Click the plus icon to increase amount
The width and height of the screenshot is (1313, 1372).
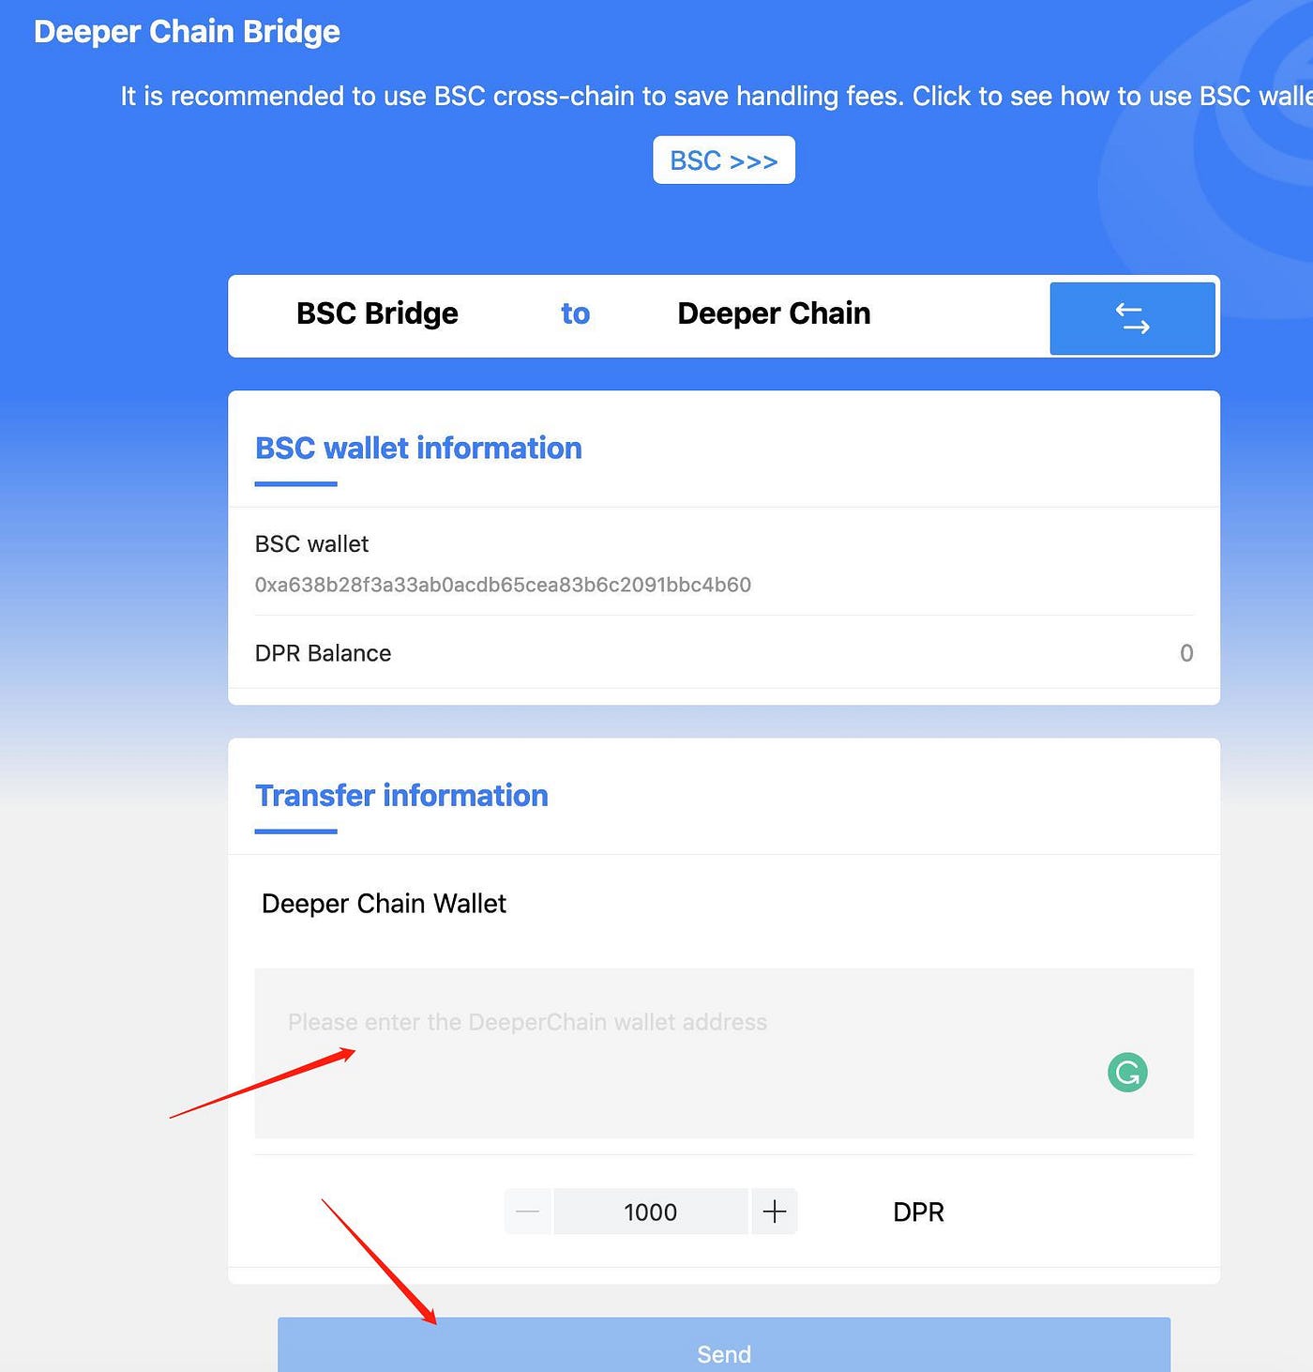[774, 1212]
